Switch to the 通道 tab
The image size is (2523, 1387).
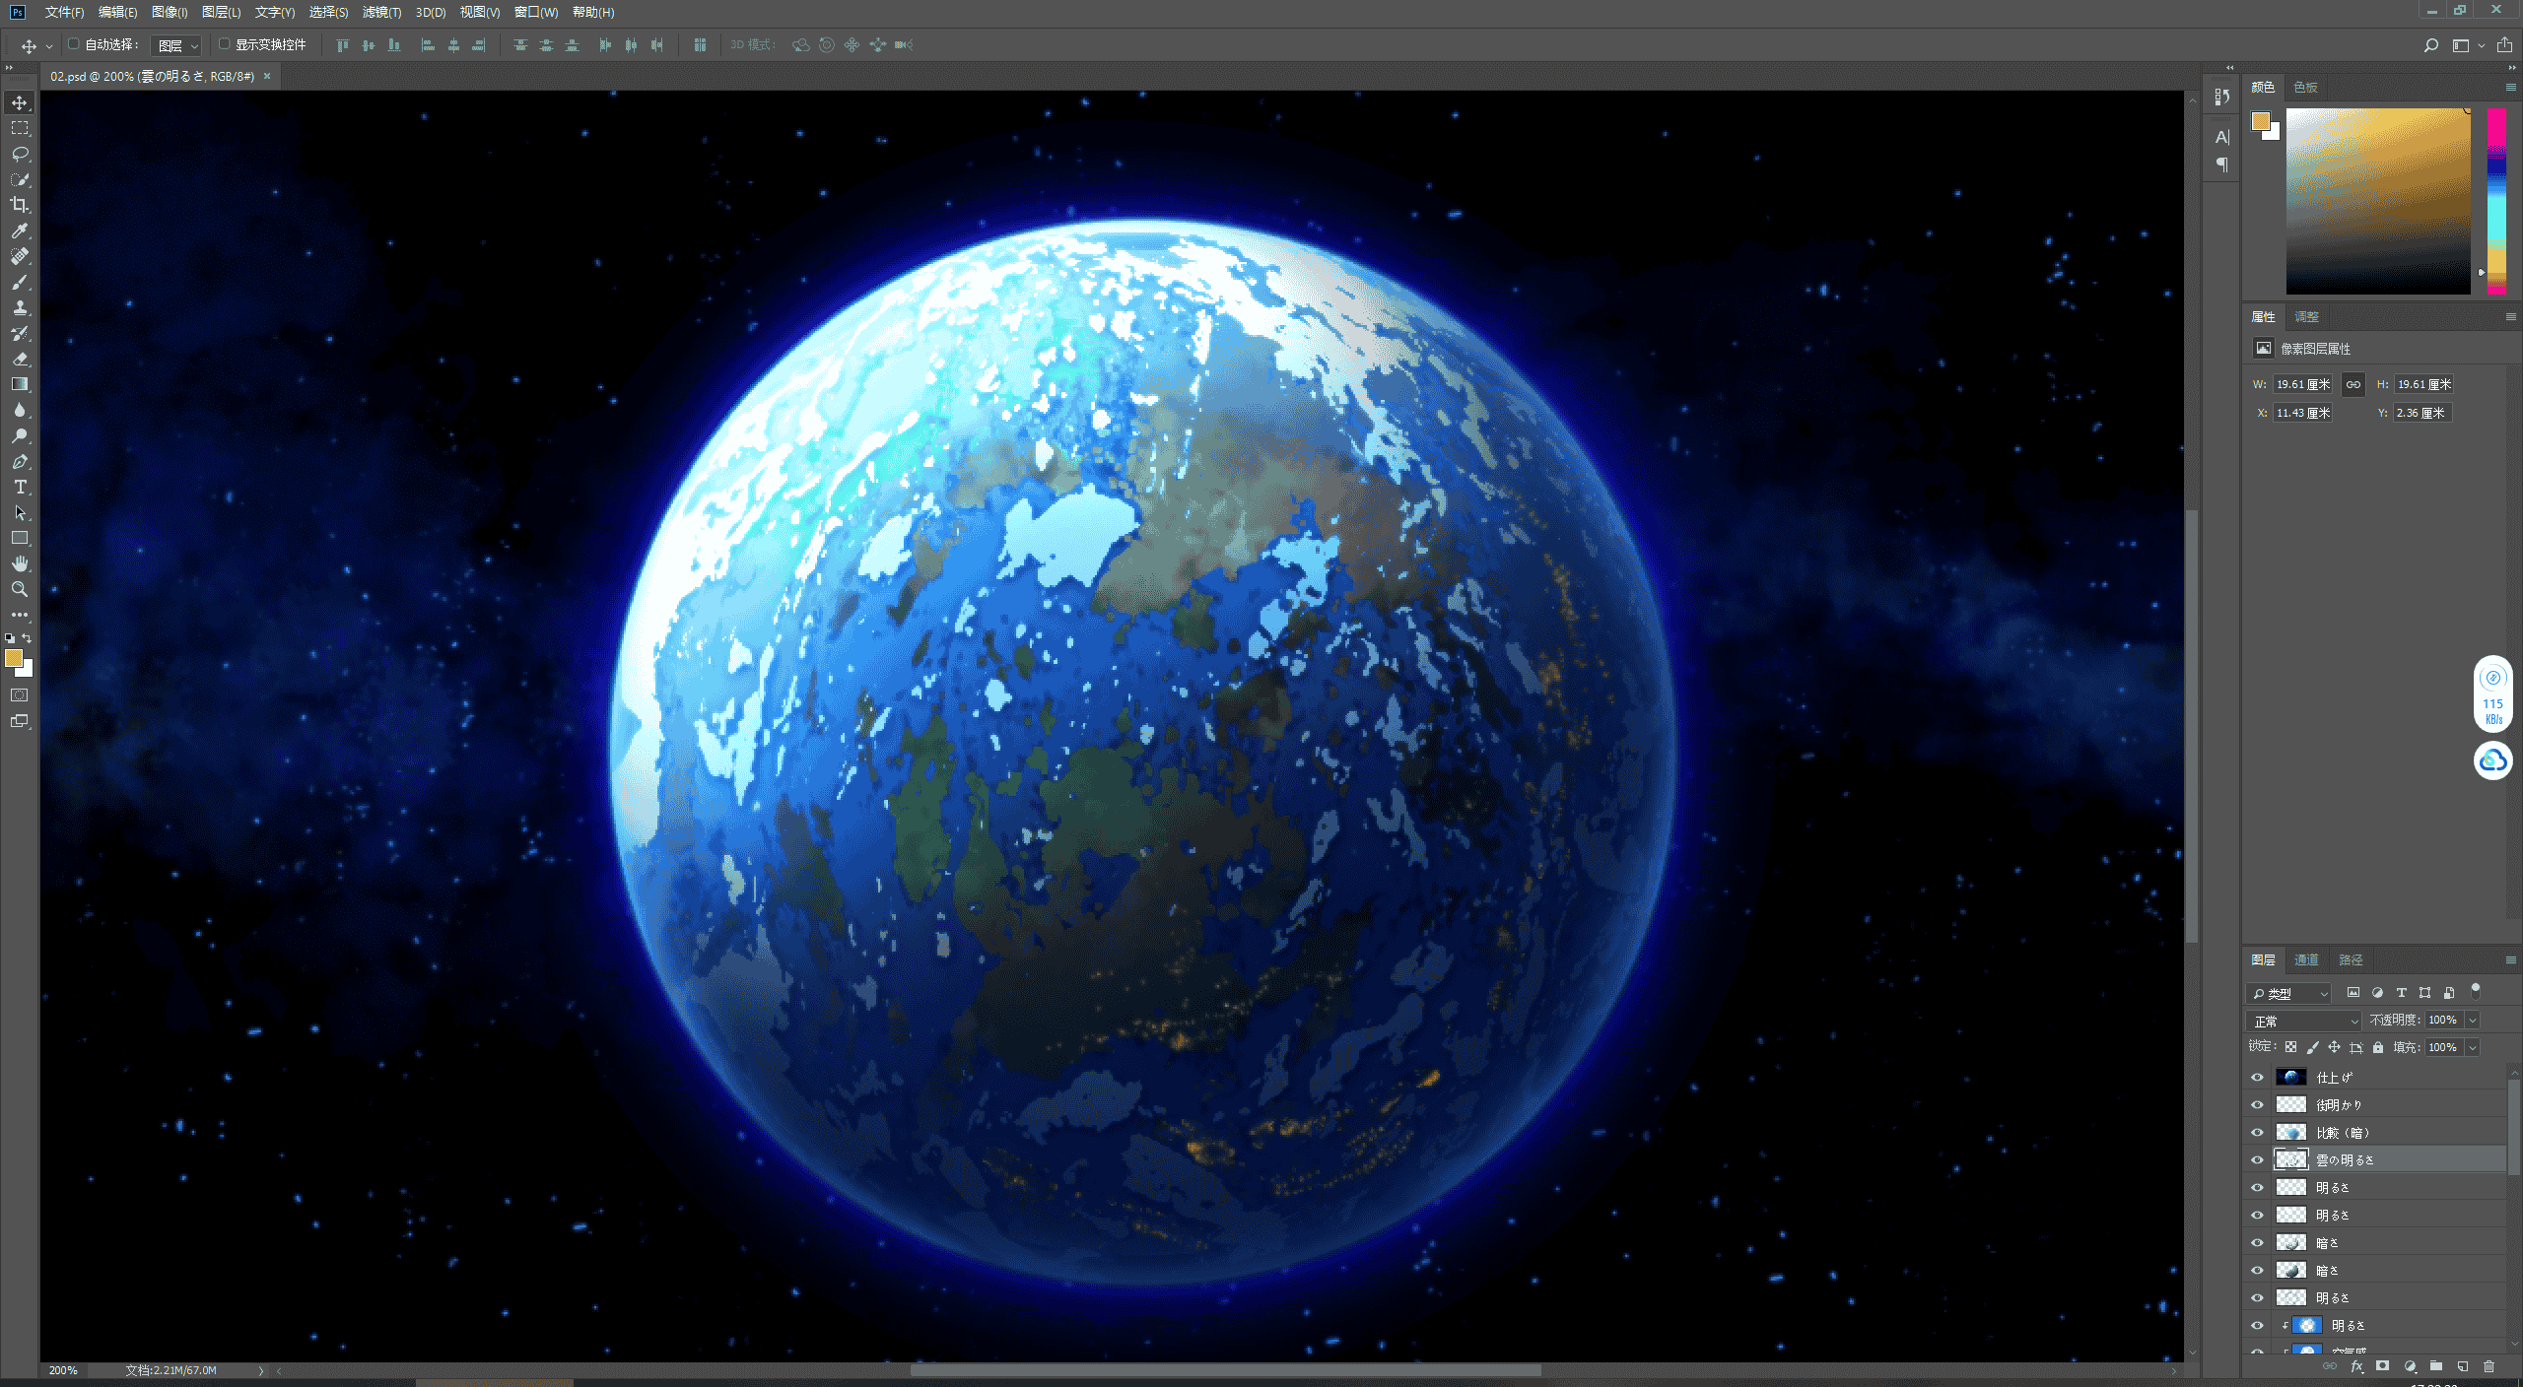[x=2306, y=959]
